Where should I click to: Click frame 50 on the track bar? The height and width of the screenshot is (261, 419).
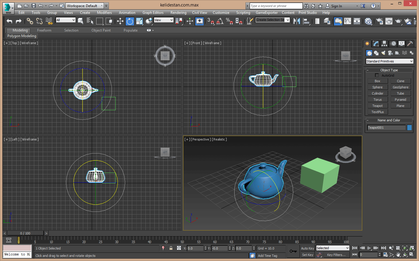[x=182, y=239]
